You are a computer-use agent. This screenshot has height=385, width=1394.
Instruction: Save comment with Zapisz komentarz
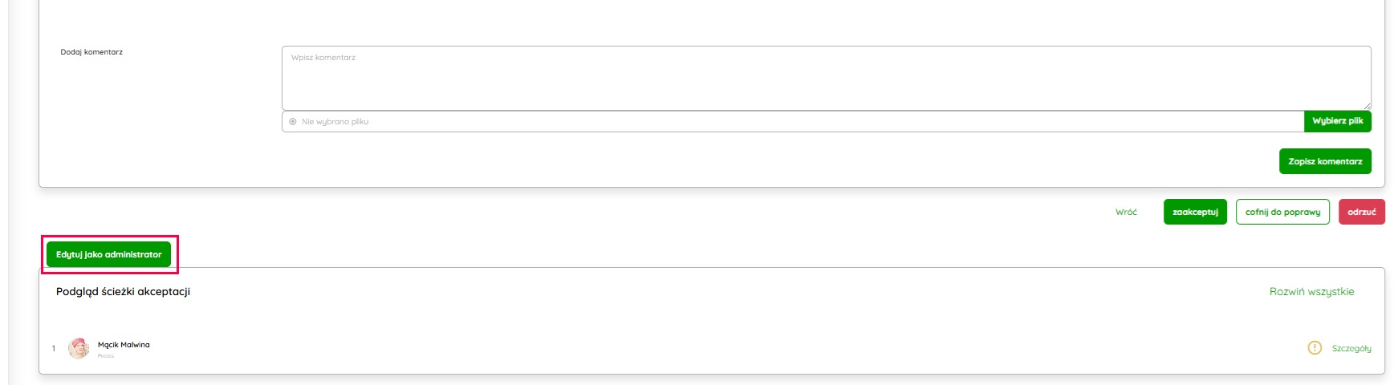click(1324, 161)
